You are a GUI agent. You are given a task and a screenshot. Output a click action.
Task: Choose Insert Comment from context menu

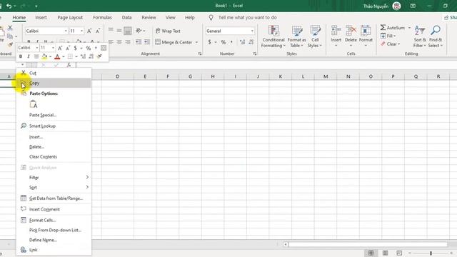click(x=54, y=209)
